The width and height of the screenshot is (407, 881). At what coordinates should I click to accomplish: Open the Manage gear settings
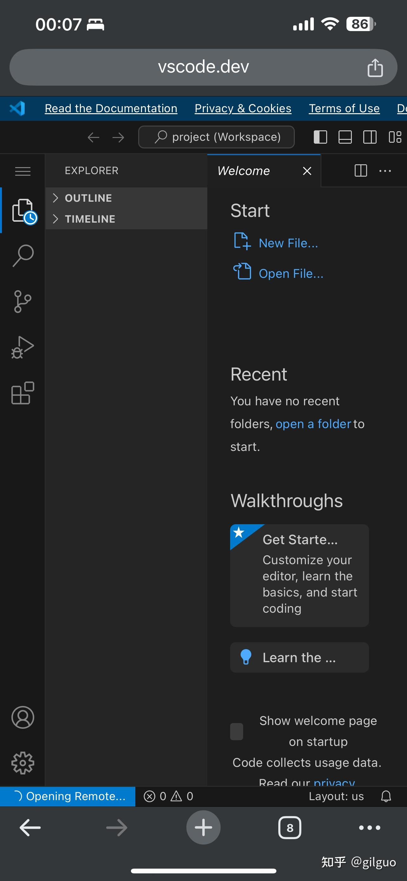(23, 763)
